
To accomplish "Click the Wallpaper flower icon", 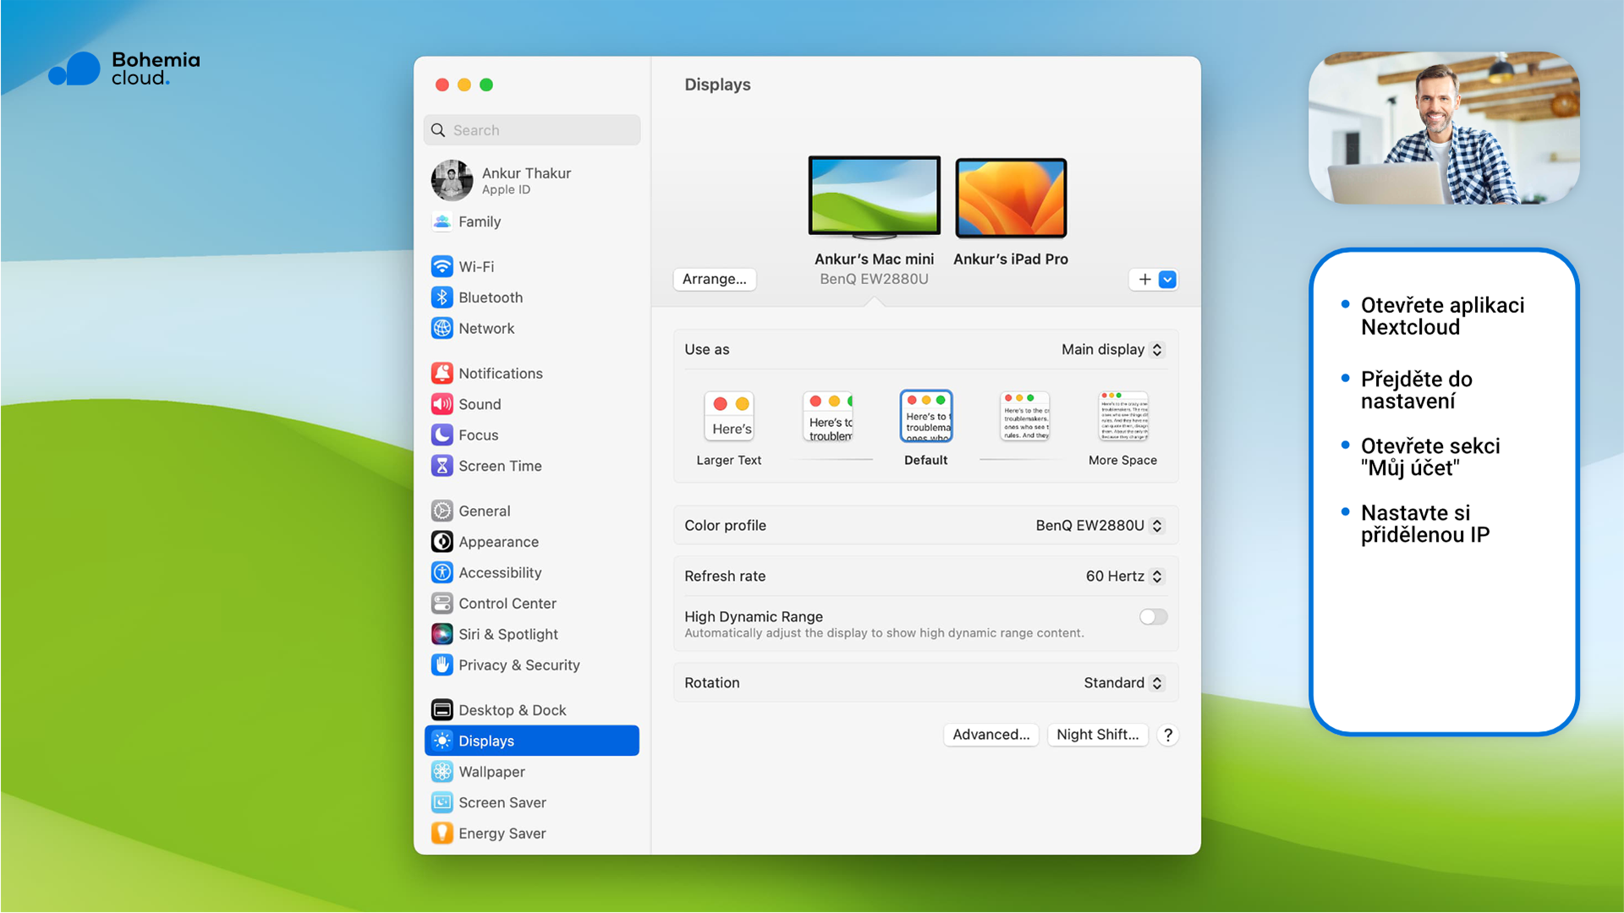I will pos(442,772).
